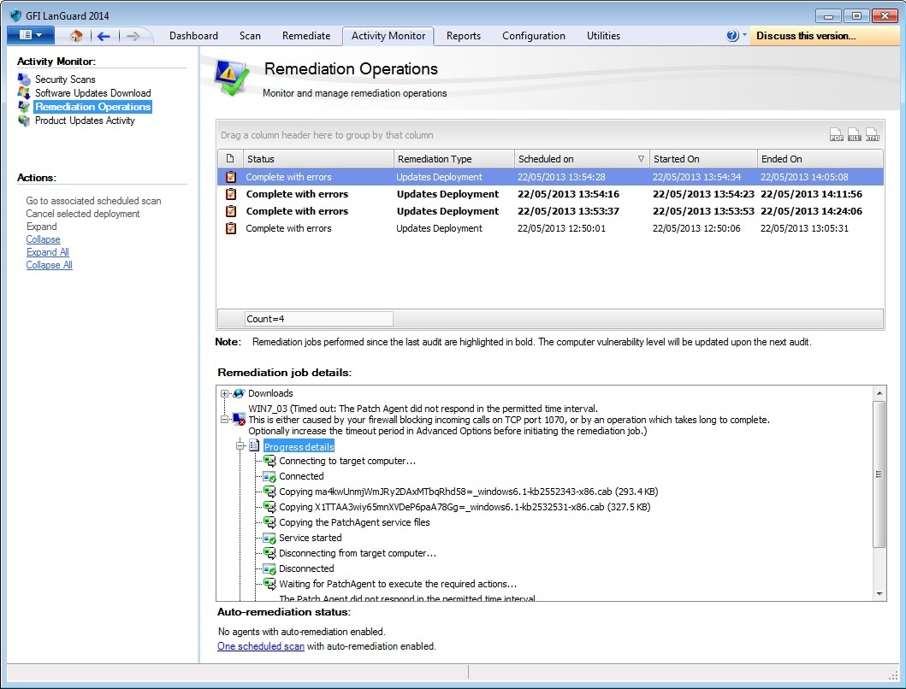The image size is (906, 689).
Task: Expand the Help dropdown arrow
Action: pos(744,35)
